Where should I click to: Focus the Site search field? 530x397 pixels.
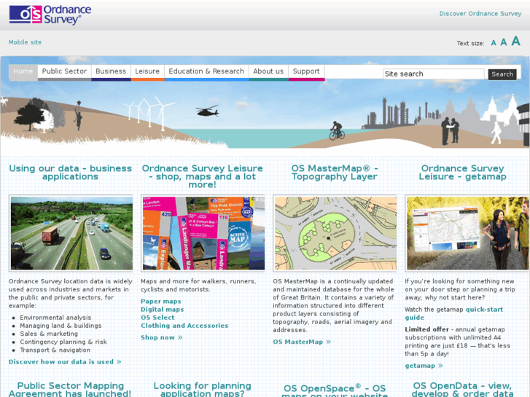point(434,74)
